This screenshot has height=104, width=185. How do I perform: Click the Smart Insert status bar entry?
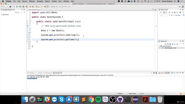132,94
